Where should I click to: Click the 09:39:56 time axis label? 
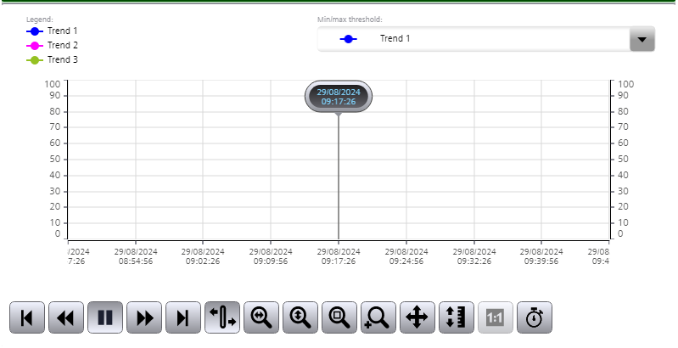point(541,256)
